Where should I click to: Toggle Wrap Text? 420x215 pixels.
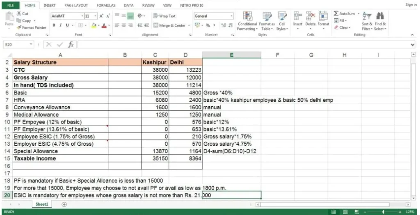(164, 16)
